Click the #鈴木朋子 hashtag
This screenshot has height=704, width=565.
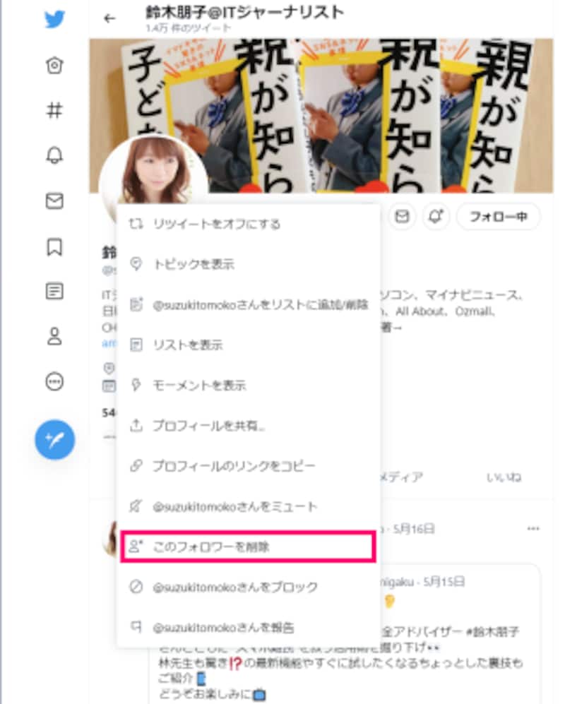492,631
